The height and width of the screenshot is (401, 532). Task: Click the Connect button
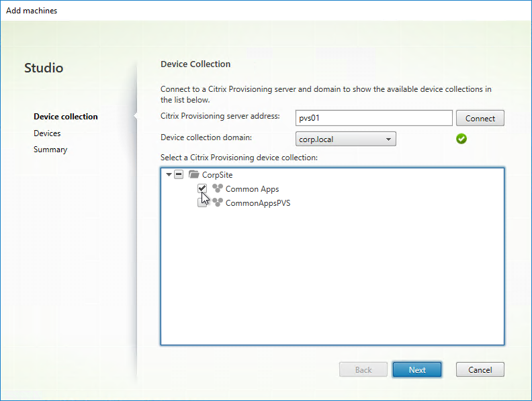pos(480,118)
